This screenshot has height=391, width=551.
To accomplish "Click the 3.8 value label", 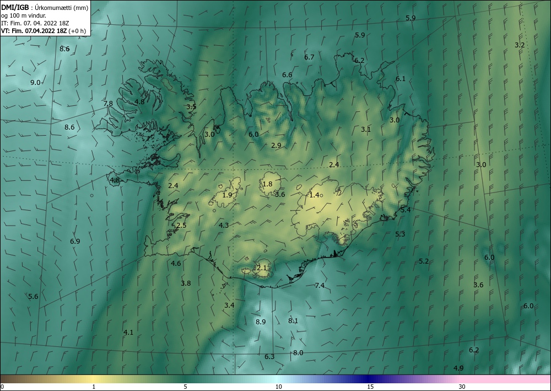I will coord(186,283).
